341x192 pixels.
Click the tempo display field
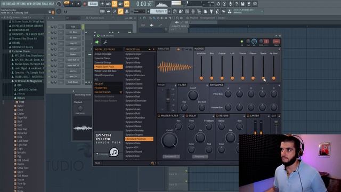[93, 4]
